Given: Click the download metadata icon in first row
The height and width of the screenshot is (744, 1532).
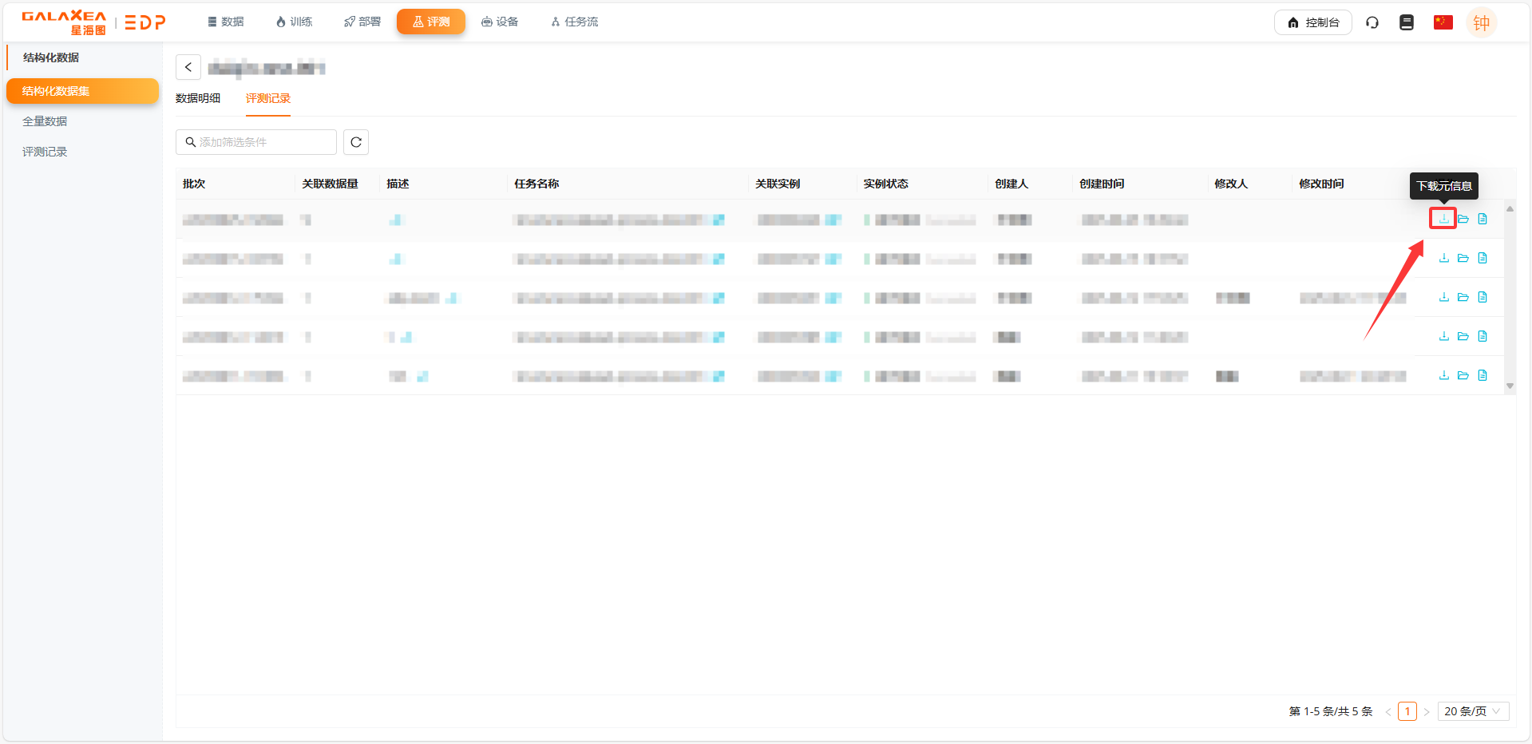Looking at the screenshot, I should click(1443, 219).
